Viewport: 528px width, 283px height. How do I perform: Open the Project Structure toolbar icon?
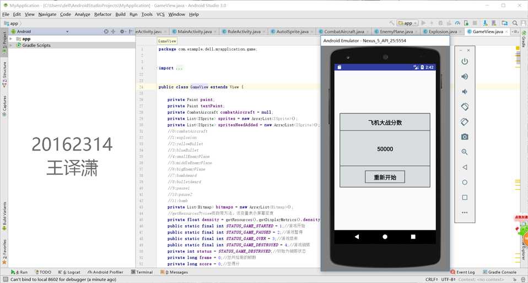pos(504,23)
